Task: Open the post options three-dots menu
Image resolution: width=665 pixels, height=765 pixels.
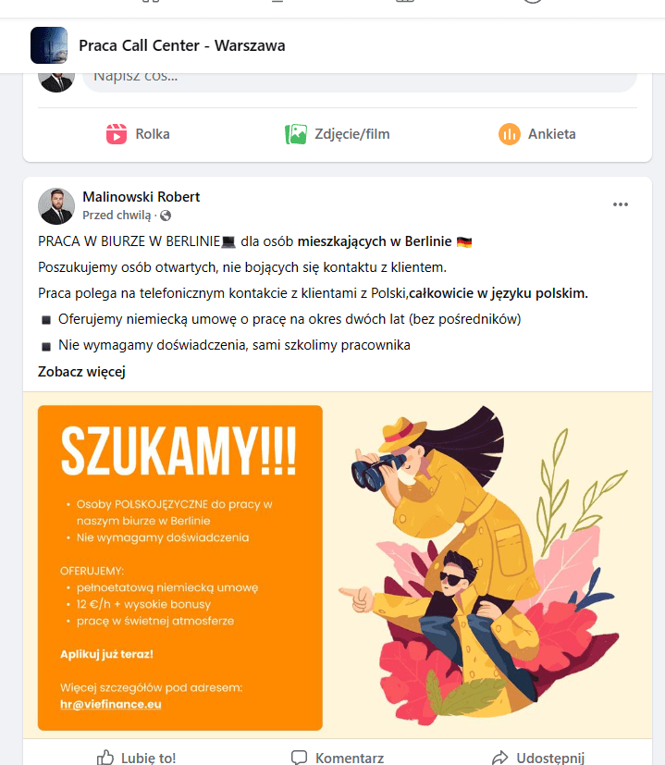Action: pos(620,204)
